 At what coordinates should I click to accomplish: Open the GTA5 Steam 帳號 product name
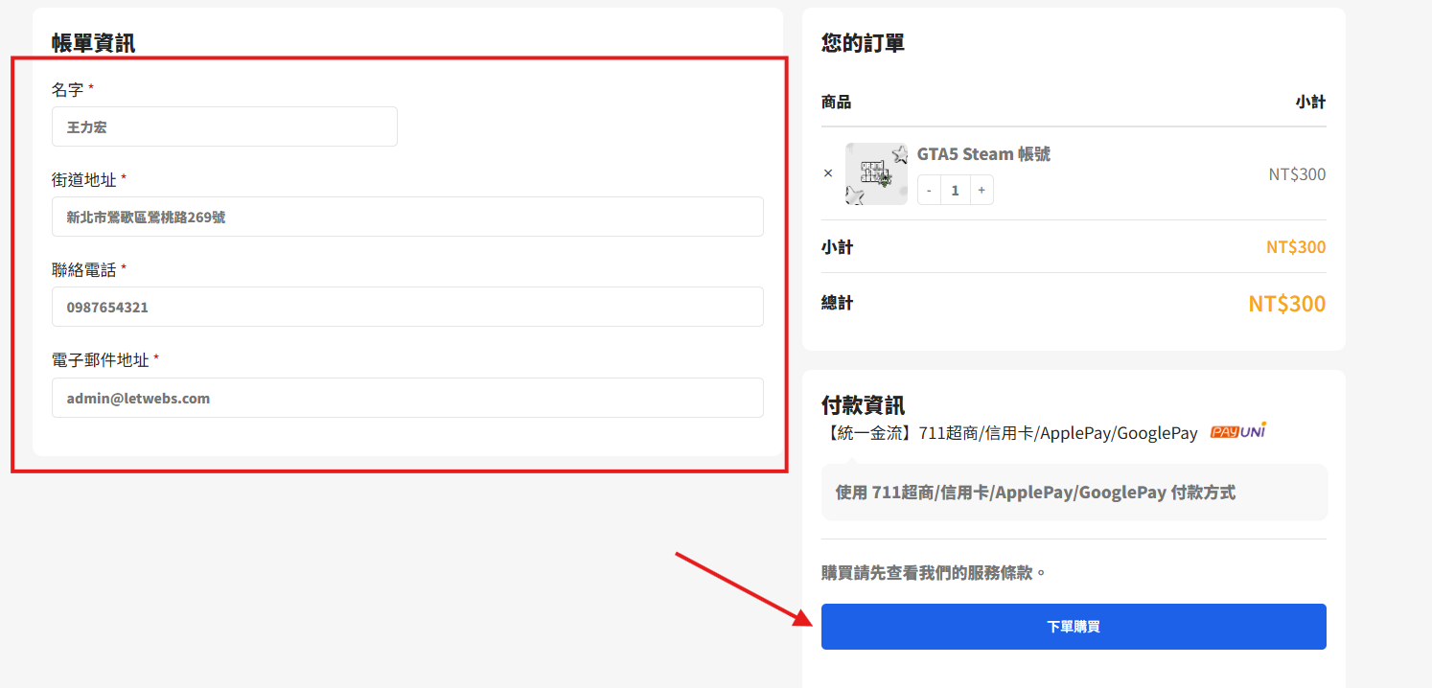pyautogui.click(x=983, y=154)
